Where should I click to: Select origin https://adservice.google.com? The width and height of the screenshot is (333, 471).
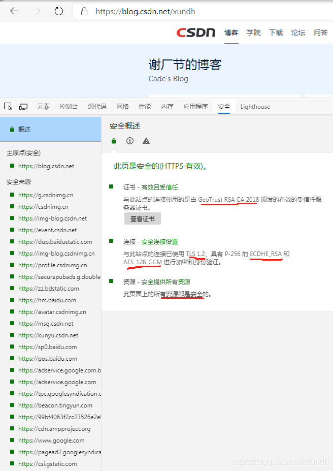click(x=57, y=382)
